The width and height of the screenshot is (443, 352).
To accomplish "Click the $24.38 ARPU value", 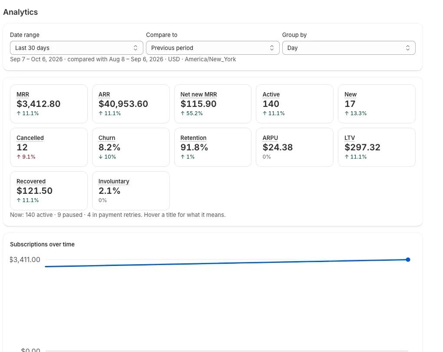I will [x=278, y=147].
